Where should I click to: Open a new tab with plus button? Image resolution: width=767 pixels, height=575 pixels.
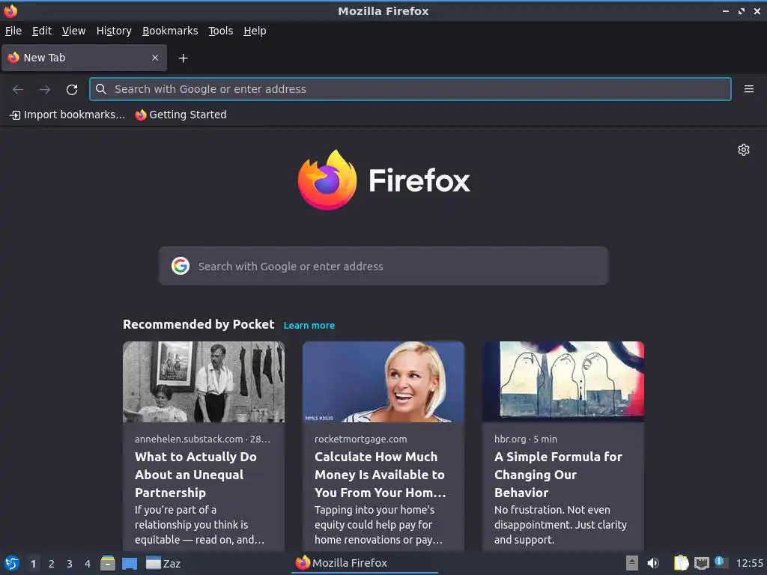[183, 58]
